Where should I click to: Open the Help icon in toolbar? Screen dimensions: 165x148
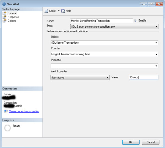click(x=63, y=11)
